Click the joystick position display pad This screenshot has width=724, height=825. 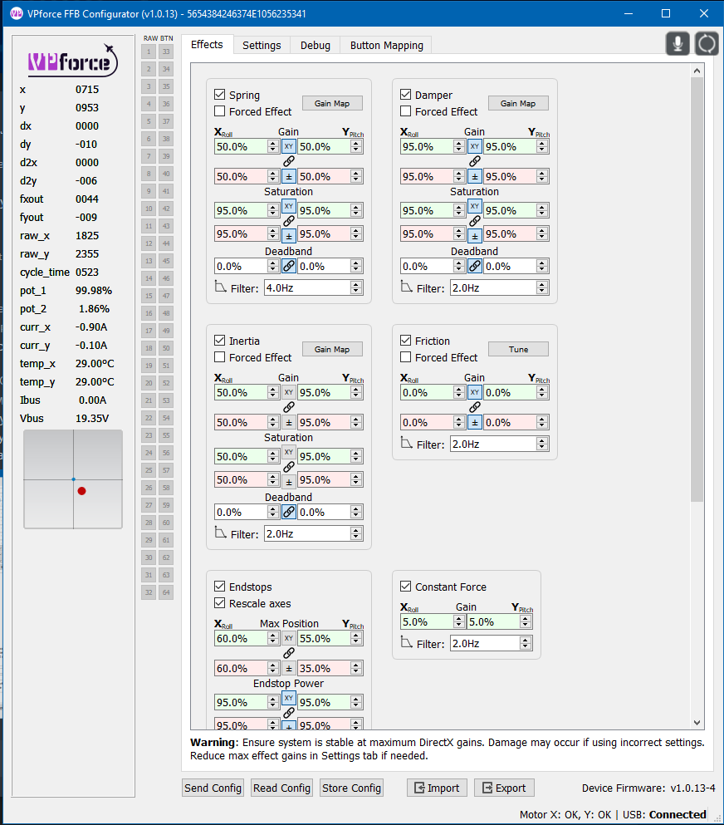pos(73,479)
